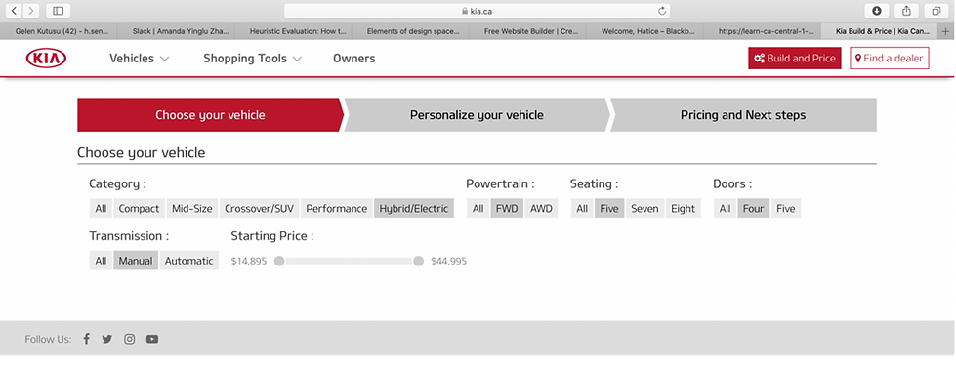Choose Eight seats
The width and height of the screenshot is (956, 367).
(683, 209)
